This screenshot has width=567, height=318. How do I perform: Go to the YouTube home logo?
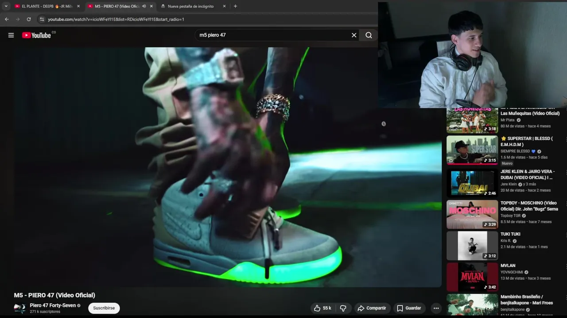coord(36,35)
